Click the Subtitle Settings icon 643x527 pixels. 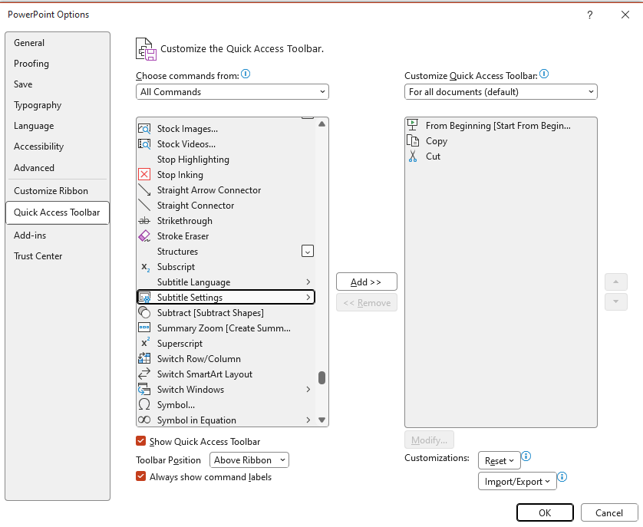144,298
